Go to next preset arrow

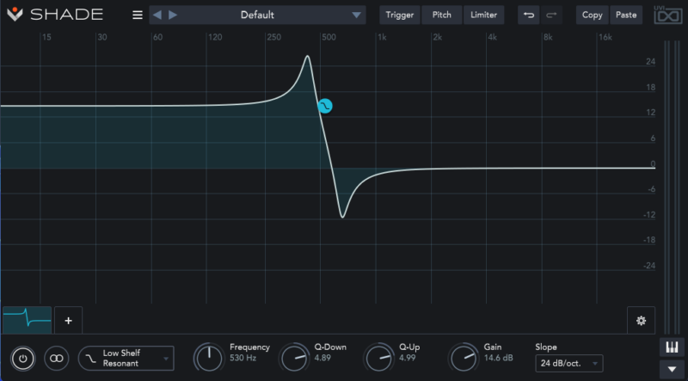(173, 15)
